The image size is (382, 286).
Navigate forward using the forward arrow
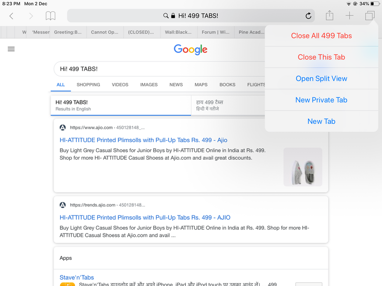pos(30,16)
